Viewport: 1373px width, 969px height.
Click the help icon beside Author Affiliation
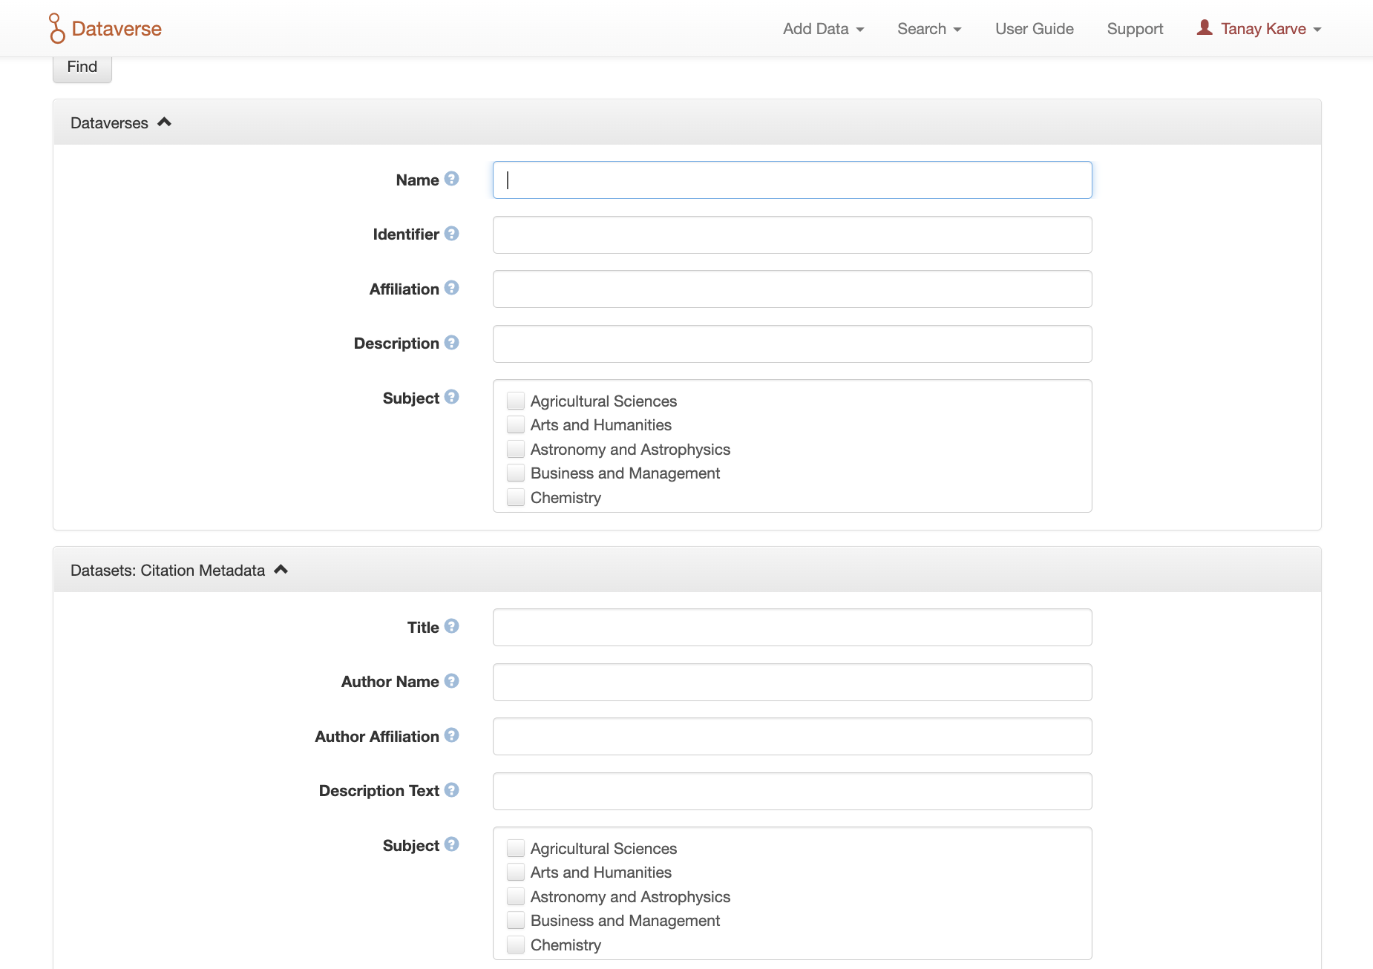[x=451, y=735]
